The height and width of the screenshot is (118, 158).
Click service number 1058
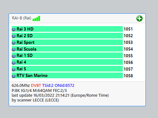coord(128,76)
